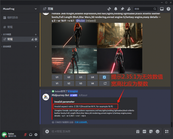Open user settings gear
The width and height of the screenshot is (173, 139).
point(36,135)
